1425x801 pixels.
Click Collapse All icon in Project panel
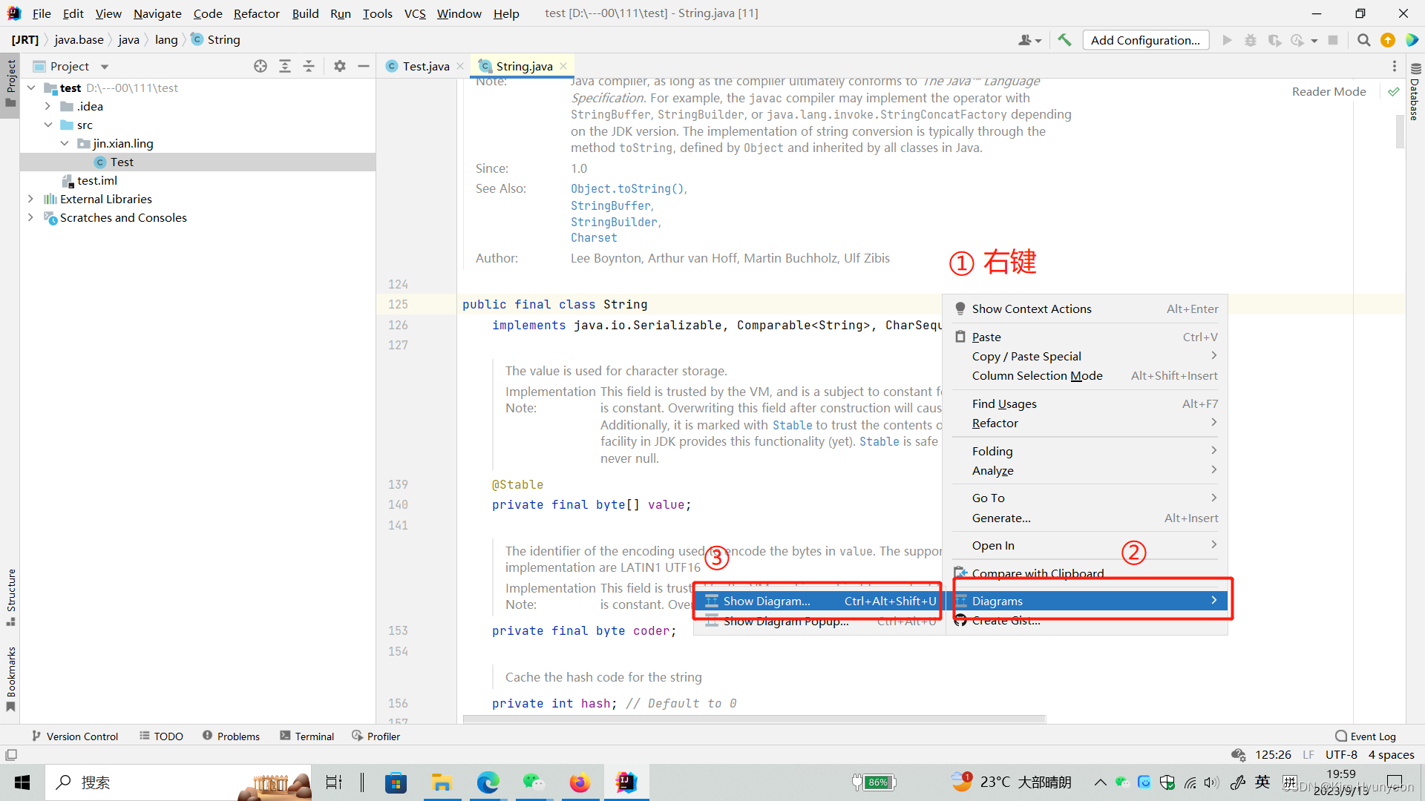coord(309,66)
